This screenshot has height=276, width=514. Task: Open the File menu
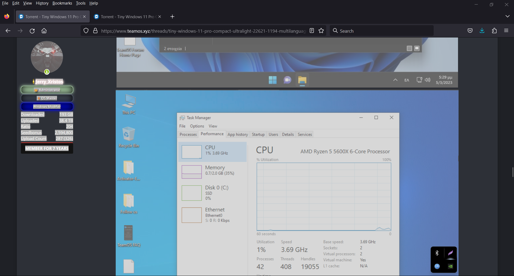pos(5,3)
